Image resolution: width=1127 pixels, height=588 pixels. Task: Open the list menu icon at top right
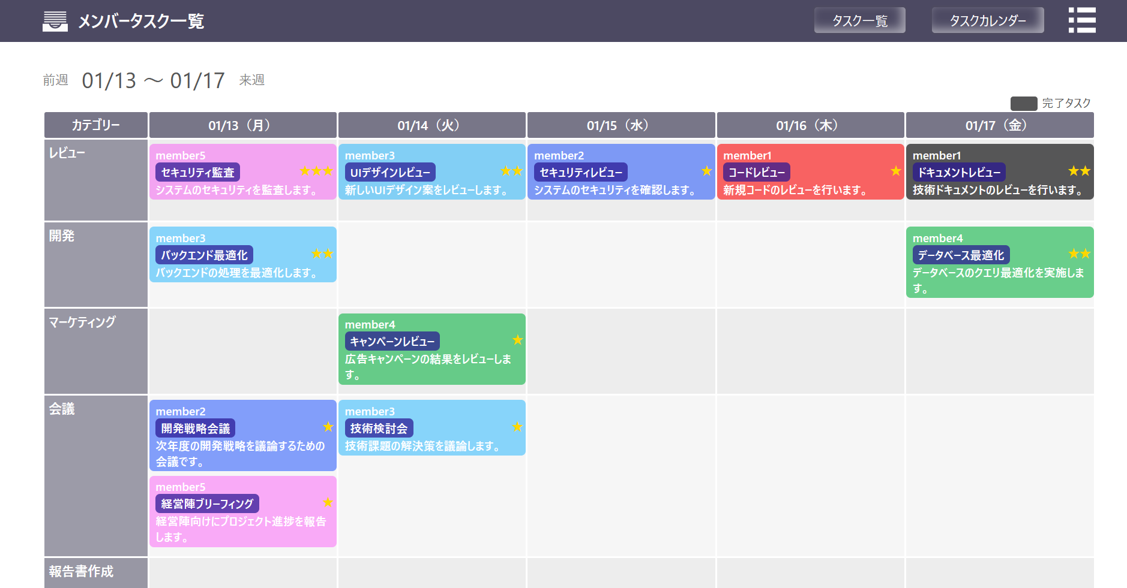tap(1081, 20)
